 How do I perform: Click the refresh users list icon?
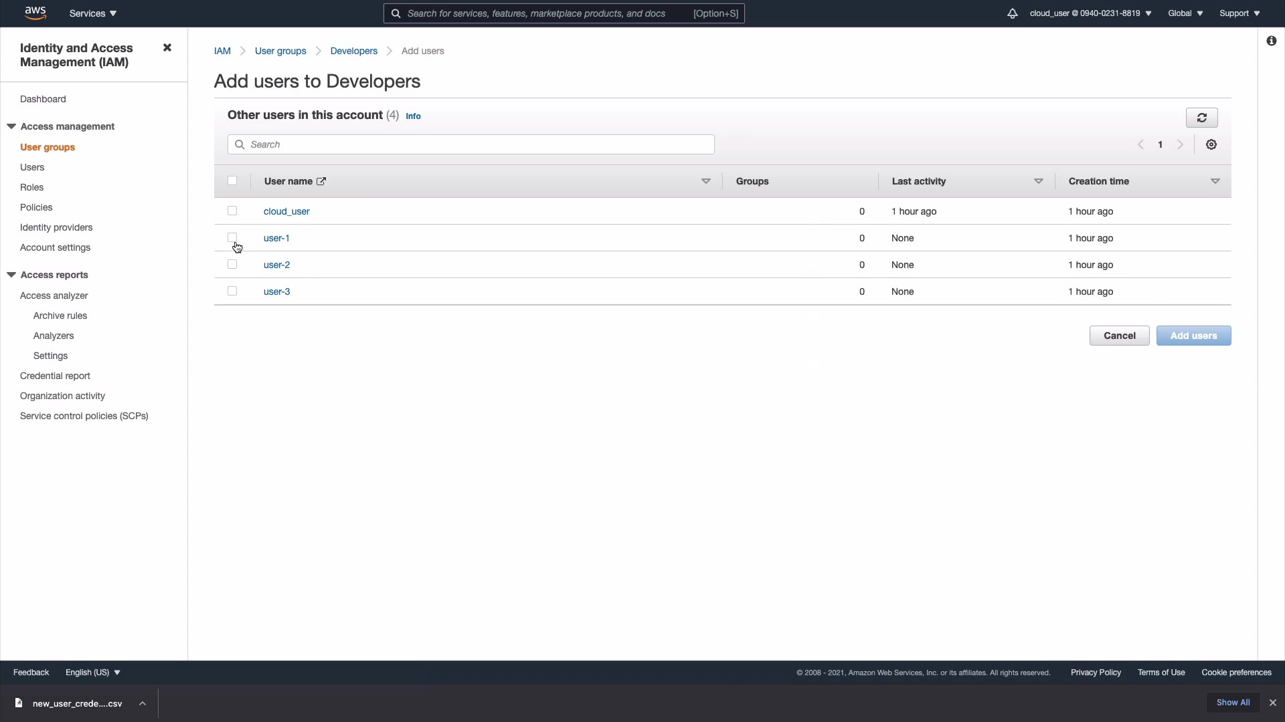(1201, 118)
